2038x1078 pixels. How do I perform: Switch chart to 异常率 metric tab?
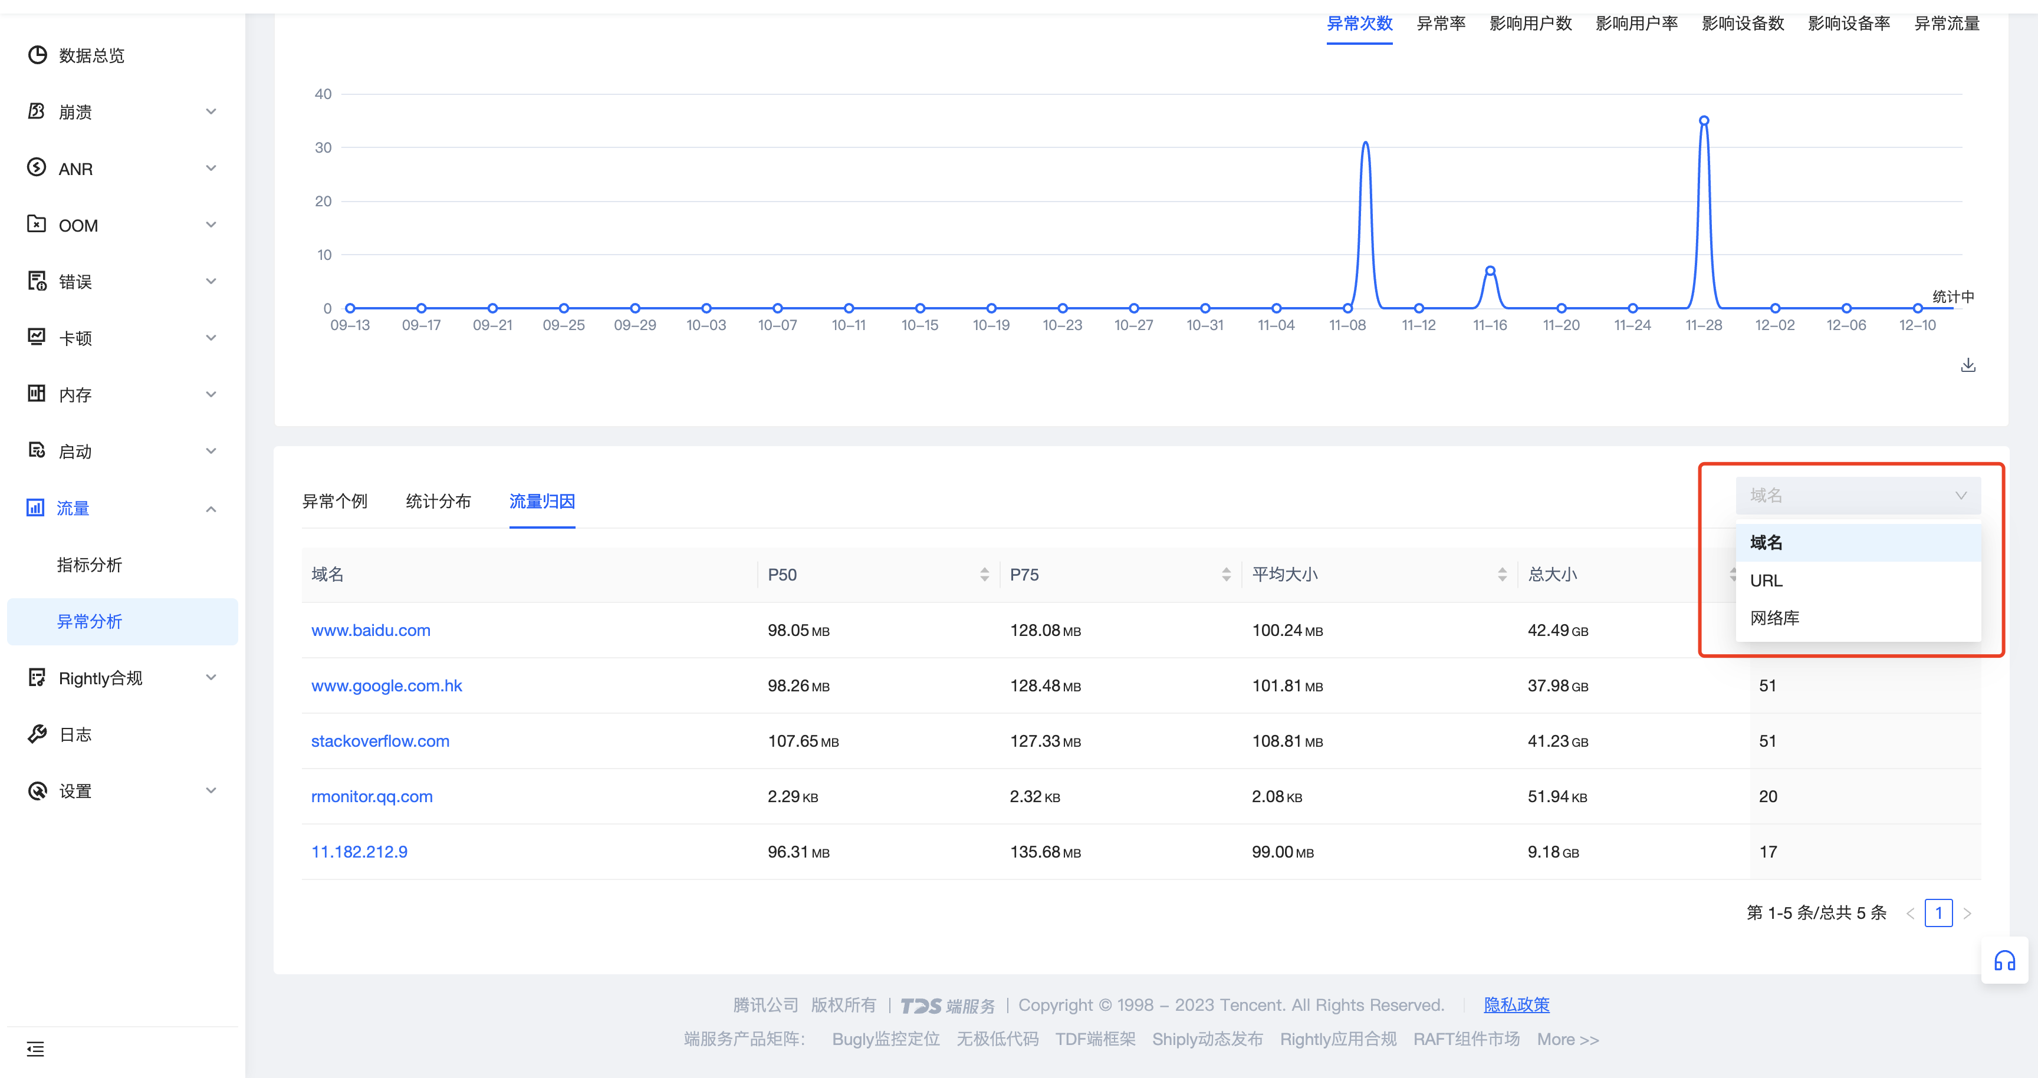pos(1440,24)
